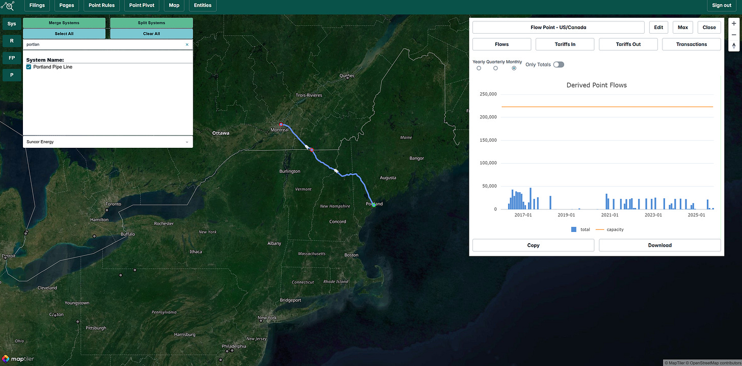Viewport: 742px width, 366px height.
Task: Click the © MapTiler attribution link
Action: (676, 363)
